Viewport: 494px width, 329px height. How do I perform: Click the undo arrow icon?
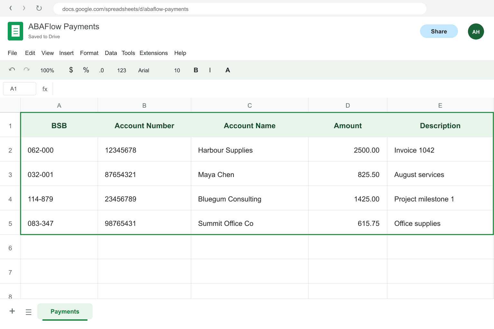pos(12,70)
